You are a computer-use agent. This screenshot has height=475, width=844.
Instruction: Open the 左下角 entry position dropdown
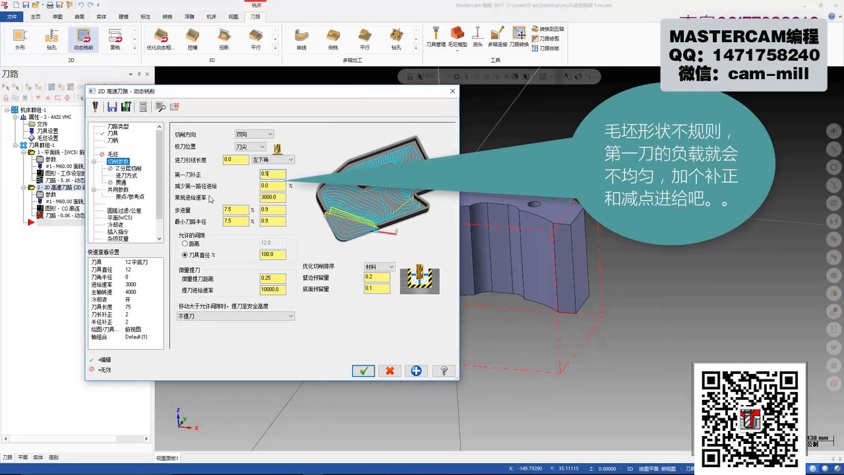pyautogui.click(x=272, y=160)
